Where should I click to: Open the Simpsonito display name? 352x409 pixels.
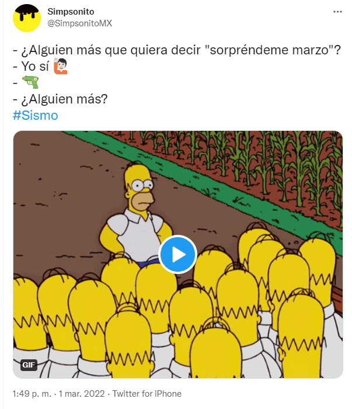pos(71,12)
